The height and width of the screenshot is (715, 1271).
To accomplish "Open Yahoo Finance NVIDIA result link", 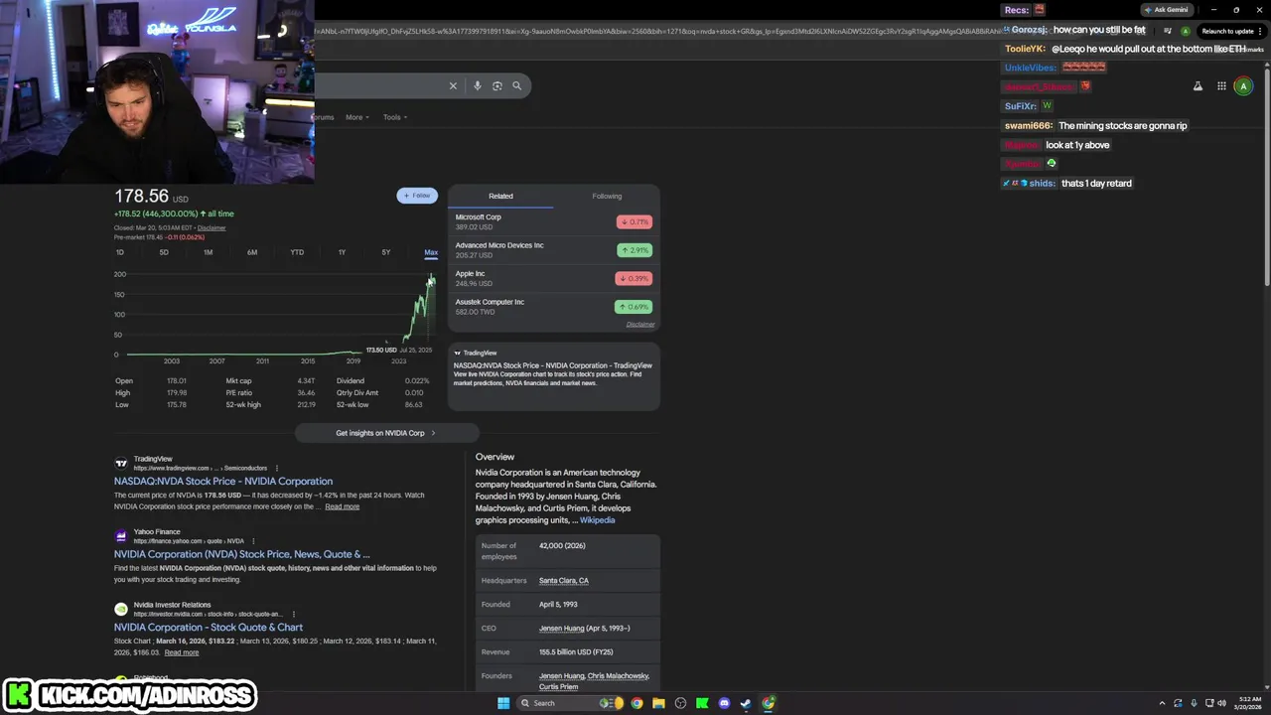I will (x=242, y=554).
